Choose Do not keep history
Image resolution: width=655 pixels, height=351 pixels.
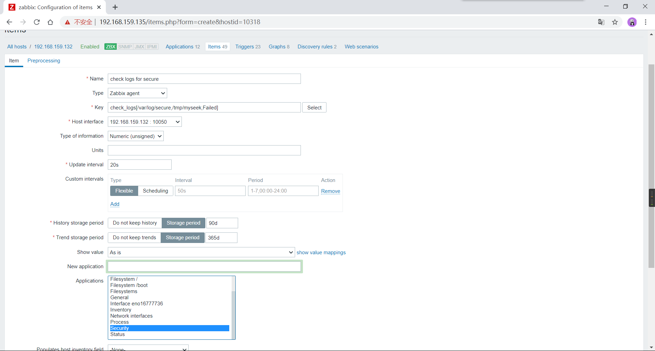[x=135, y=223]
